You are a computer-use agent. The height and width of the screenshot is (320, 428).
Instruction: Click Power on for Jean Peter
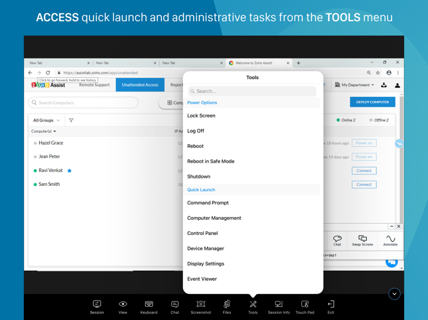tap(364, 157)
